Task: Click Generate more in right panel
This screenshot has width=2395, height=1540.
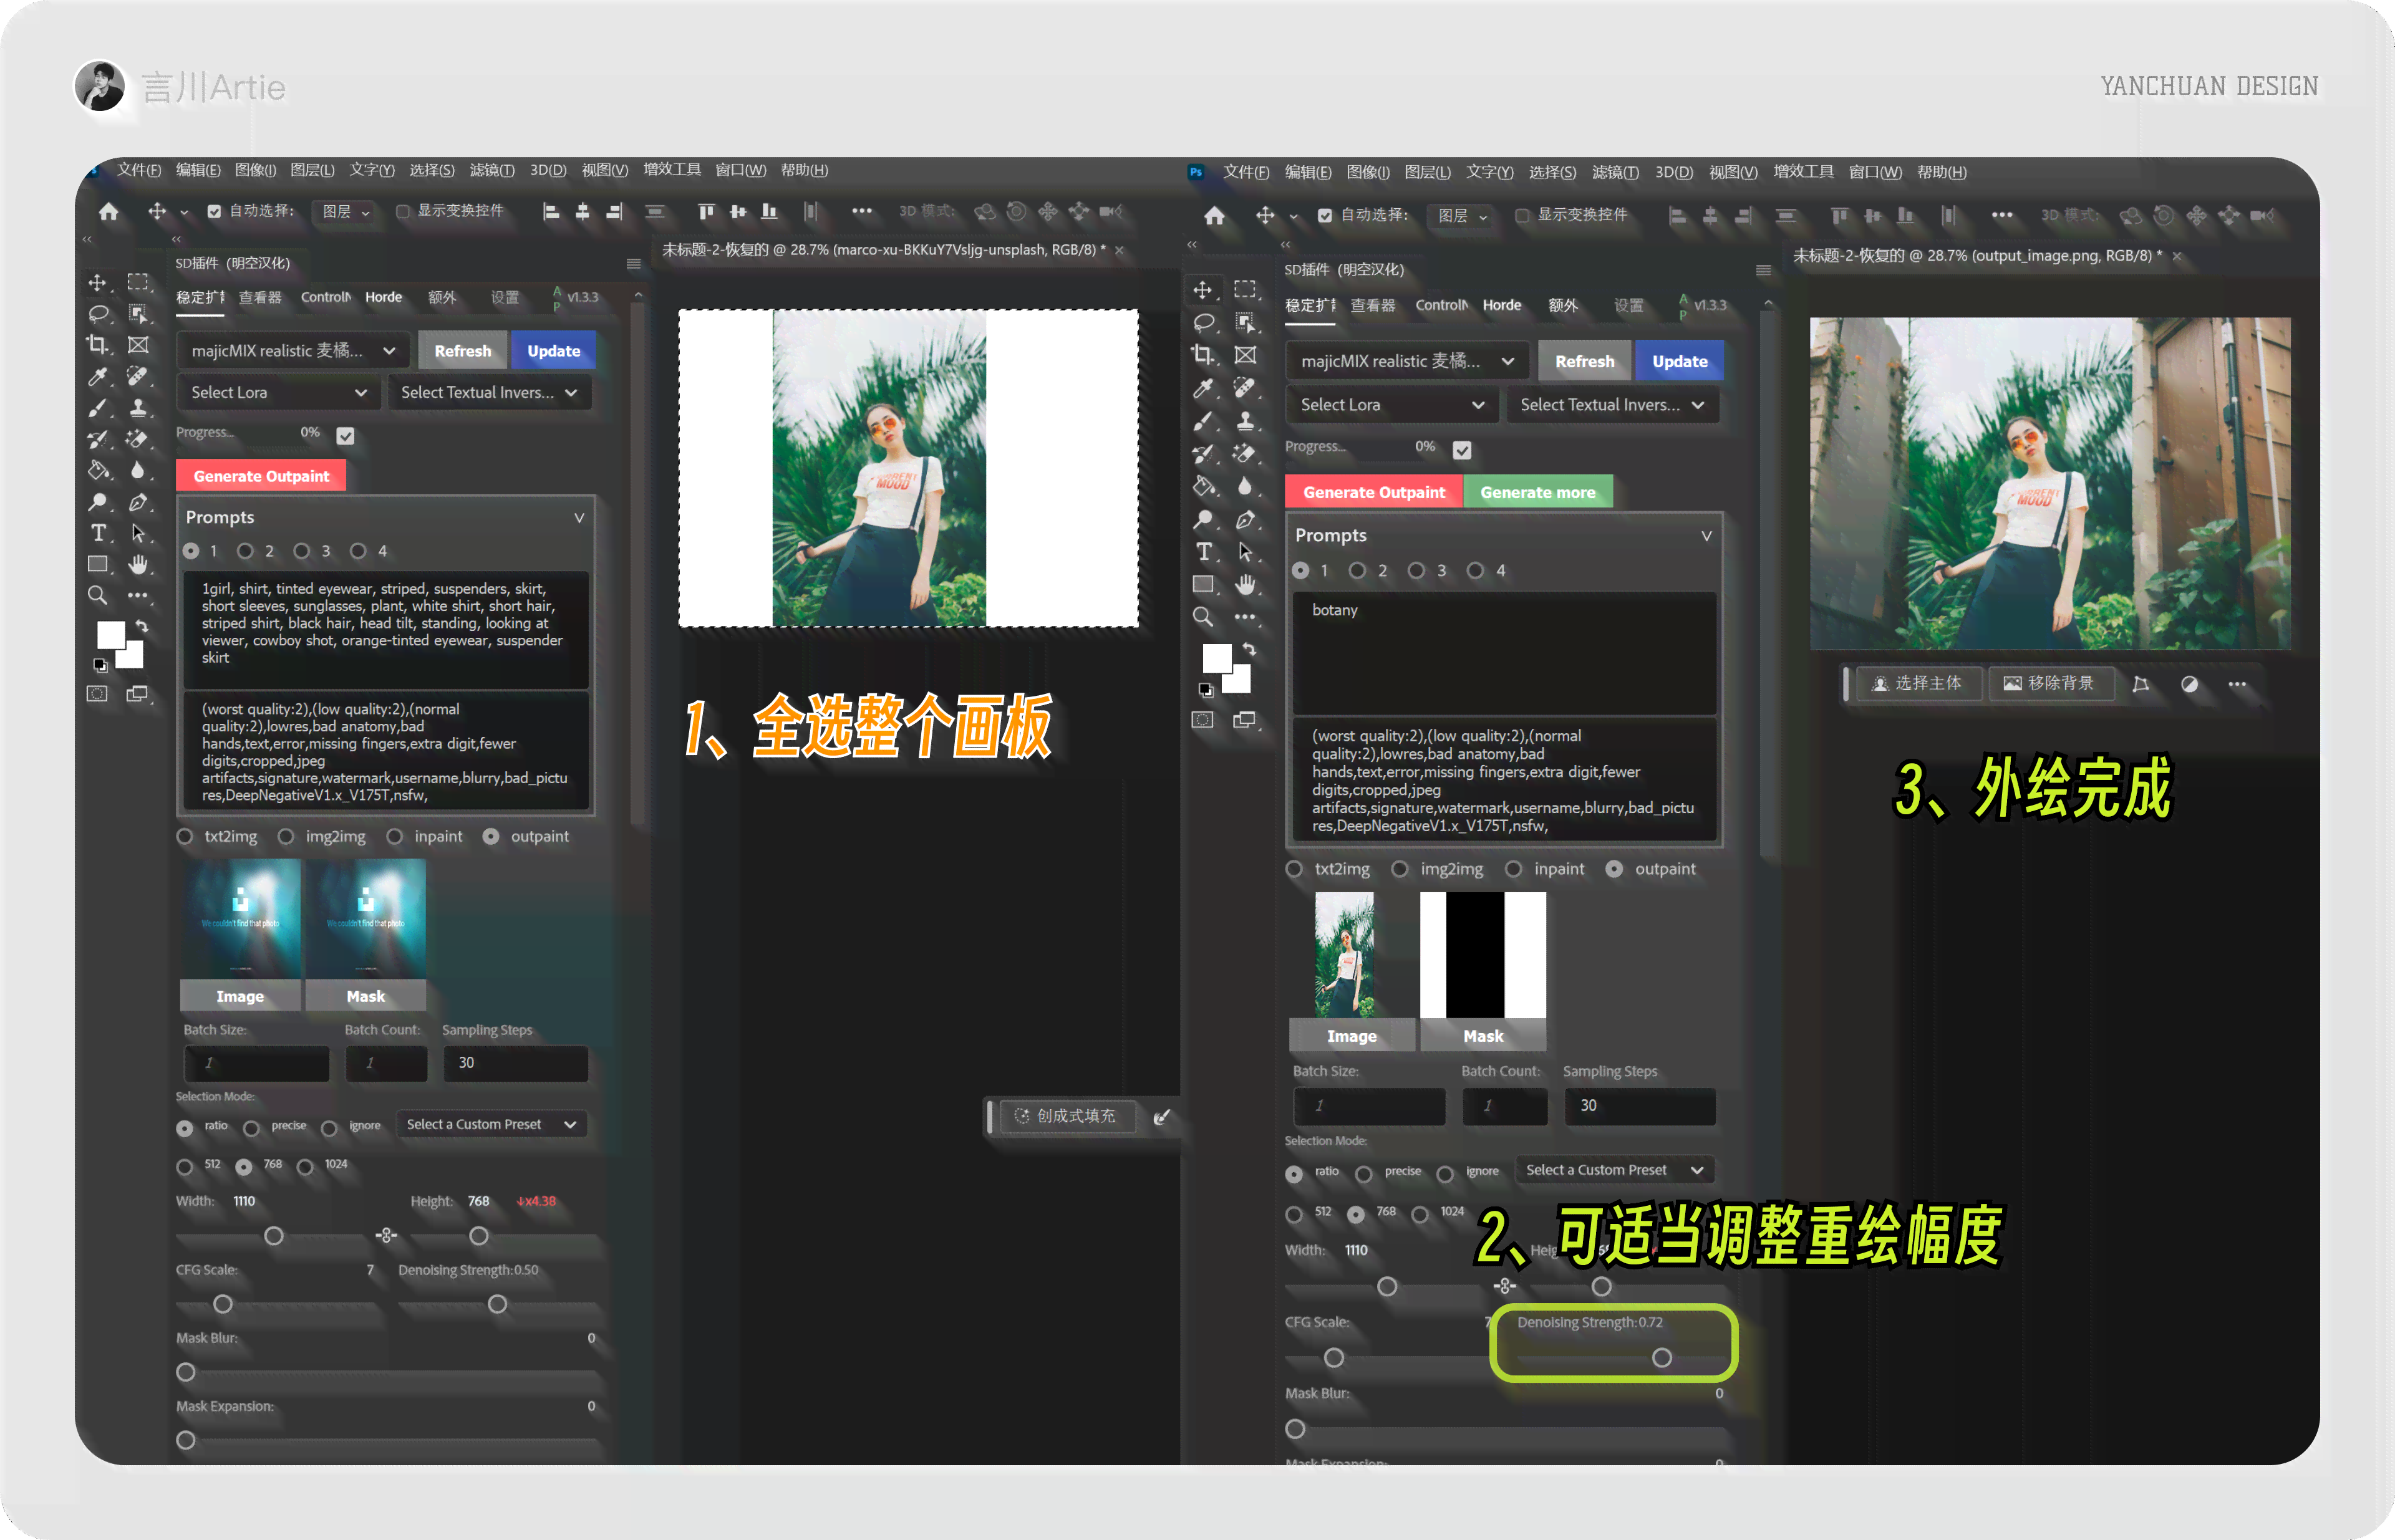Action: [1537, 492]
